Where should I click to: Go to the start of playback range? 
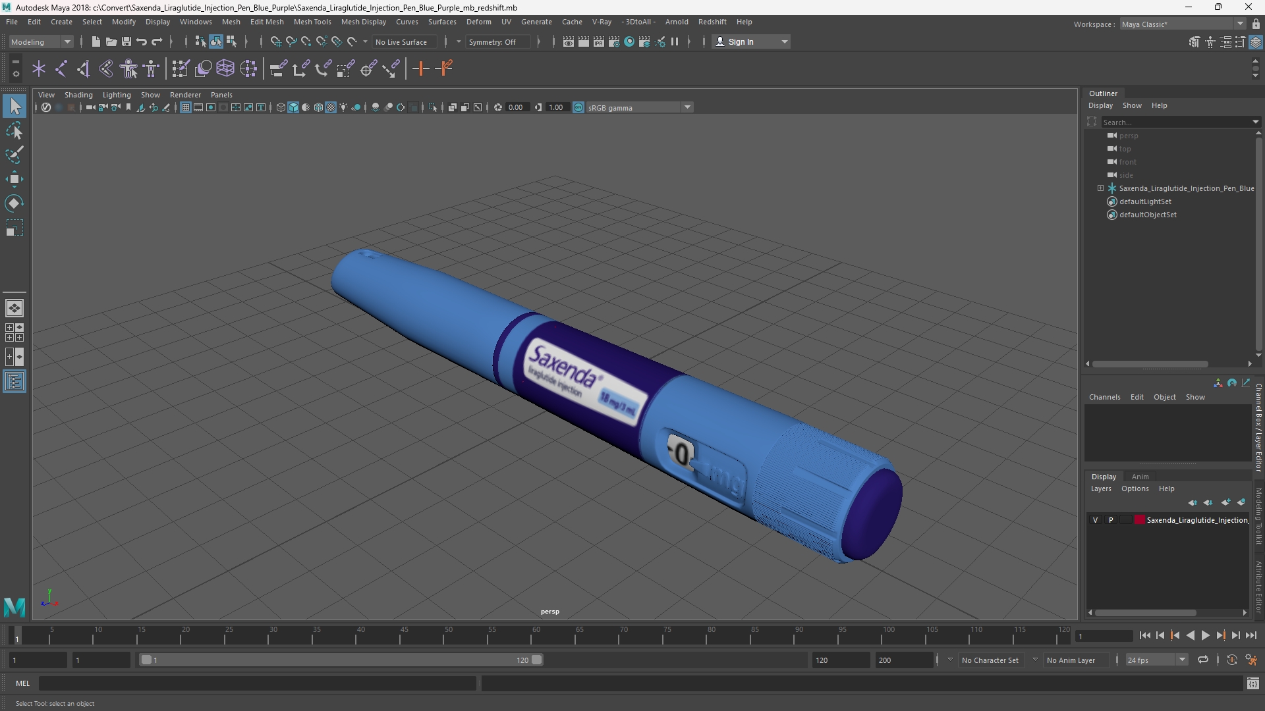(1144, 635)
